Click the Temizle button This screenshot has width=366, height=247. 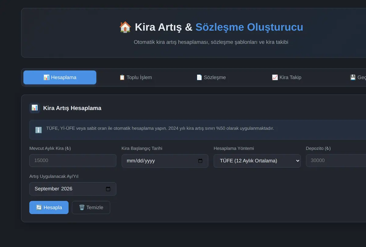tap(91, 207)
